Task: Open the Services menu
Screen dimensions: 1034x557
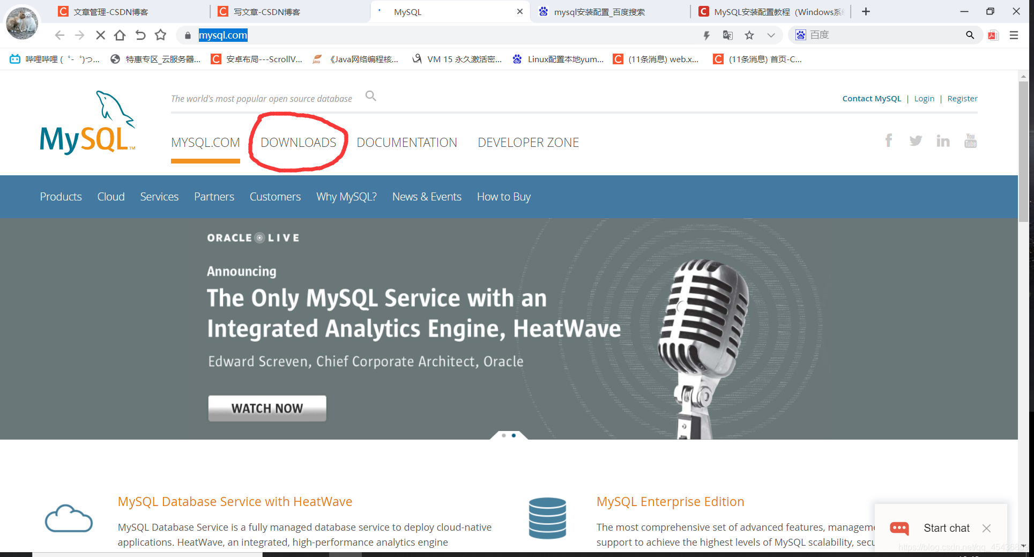Action: pyautogui.click(x=159, y=197)
